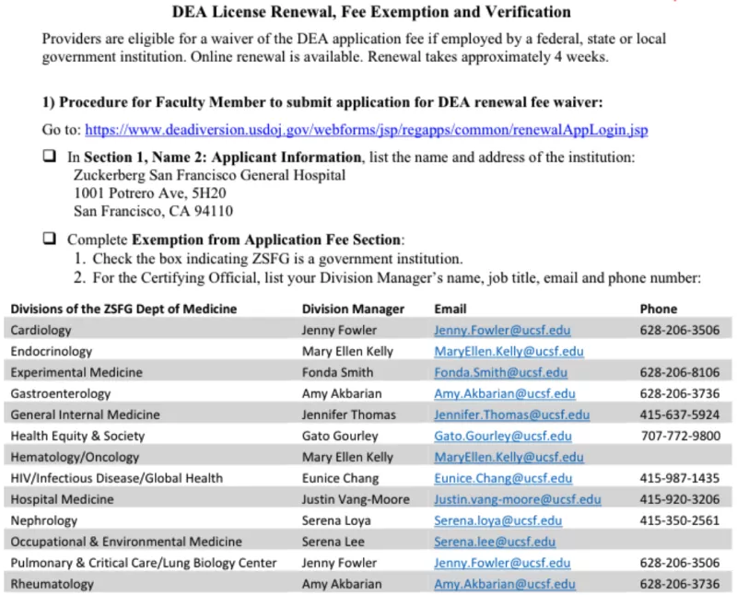Click the 'Email' column header
This screenshot has height=595, width=737.
tap(450, 309)
